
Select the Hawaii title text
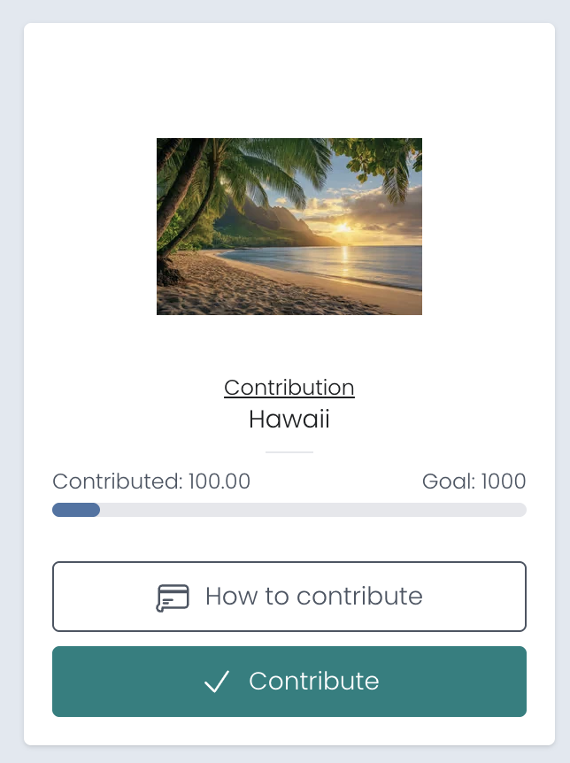[x=289, y=419]
